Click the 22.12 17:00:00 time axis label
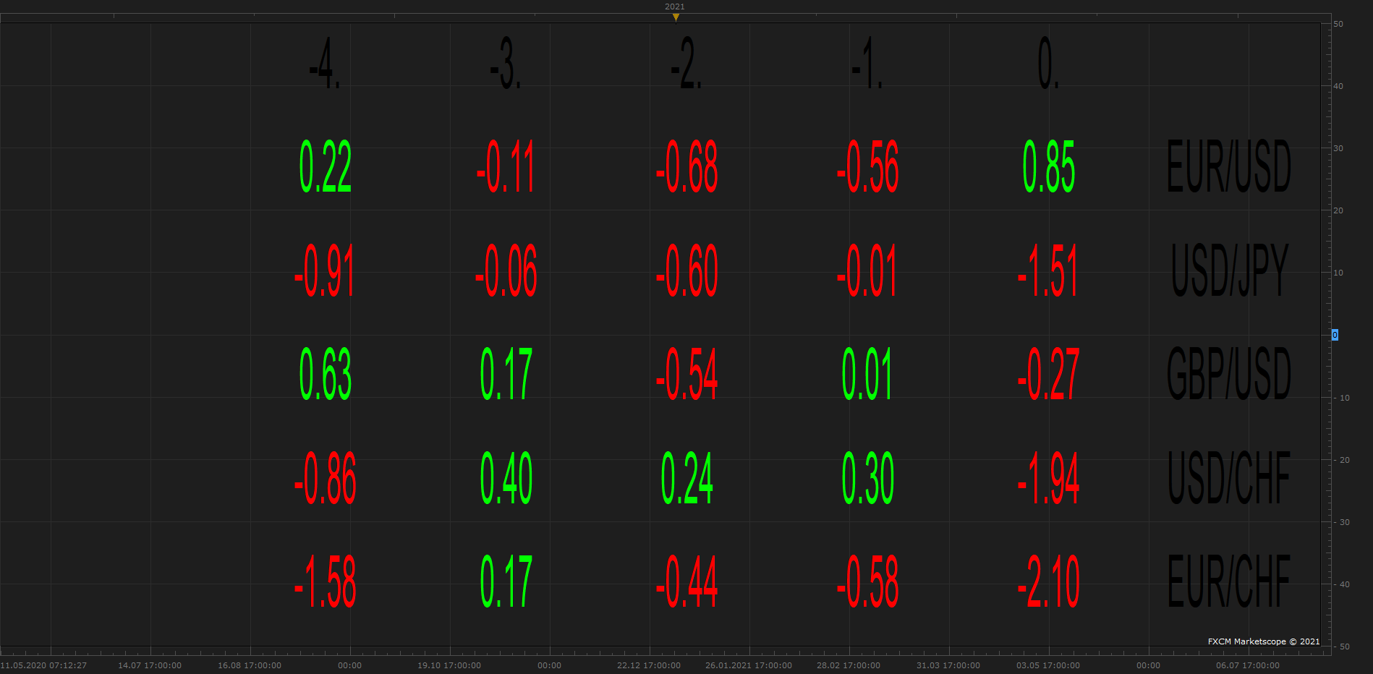The height and width of the screenshot is (674, 1373). tap(649, 665)
